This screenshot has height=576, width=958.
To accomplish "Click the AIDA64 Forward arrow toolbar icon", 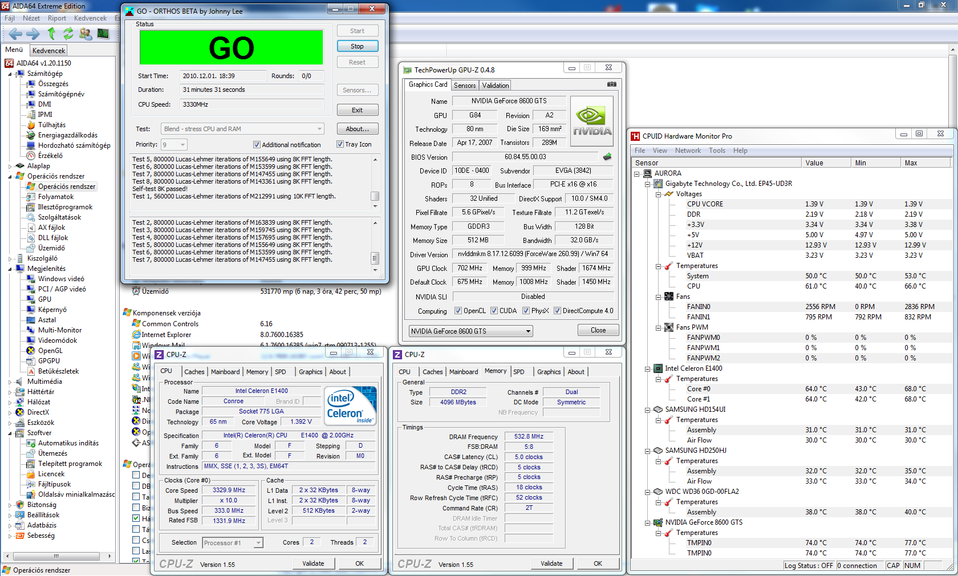I will click(x=33, y=34).
